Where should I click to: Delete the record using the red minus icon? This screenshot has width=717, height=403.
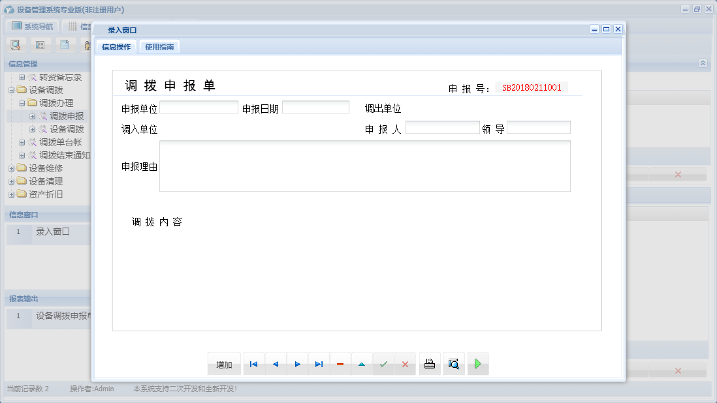340,364
